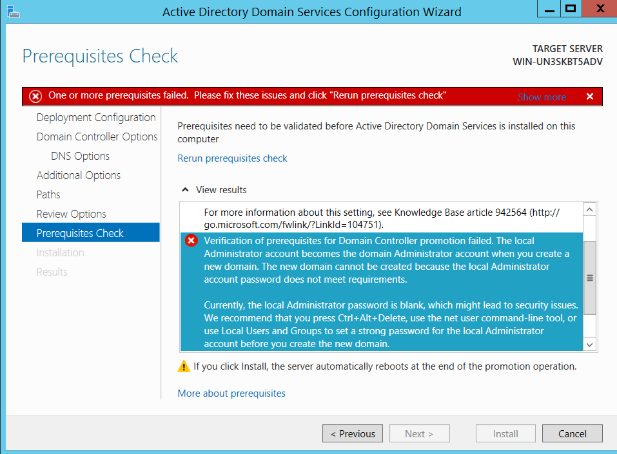The height and width of the screenshot is (454, 617).
Task: Click the Cancel button
Action: (572, 433)
